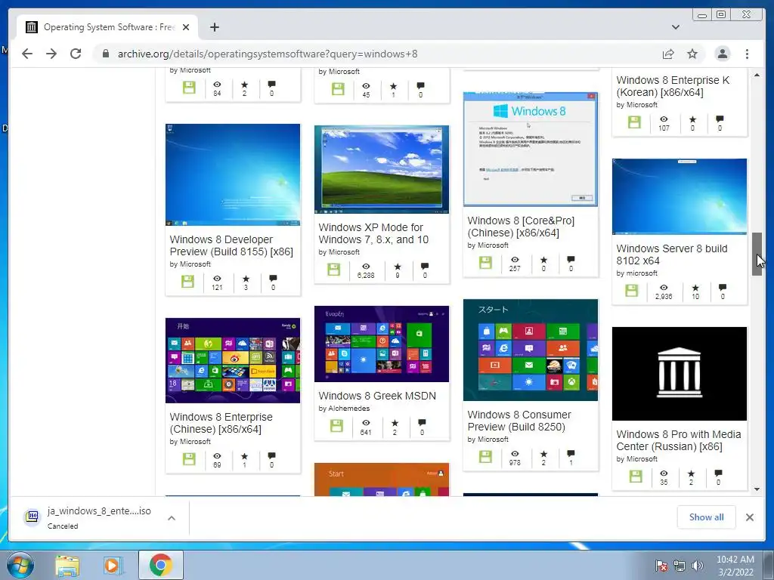Click views eye icon on Windows XP Mode card
774x580 pixels.
[366, 267]
